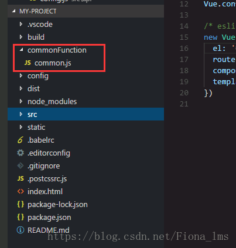The height and width of the screenshot is (248, 236).
Task: Click the info icon beside README.md
Action: point(20,230)
